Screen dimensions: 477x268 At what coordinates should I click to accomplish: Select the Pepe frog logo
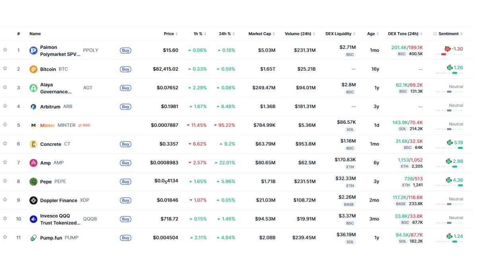(33, 181)
